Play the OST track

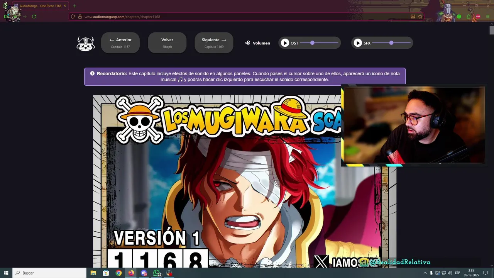point(285,43)
